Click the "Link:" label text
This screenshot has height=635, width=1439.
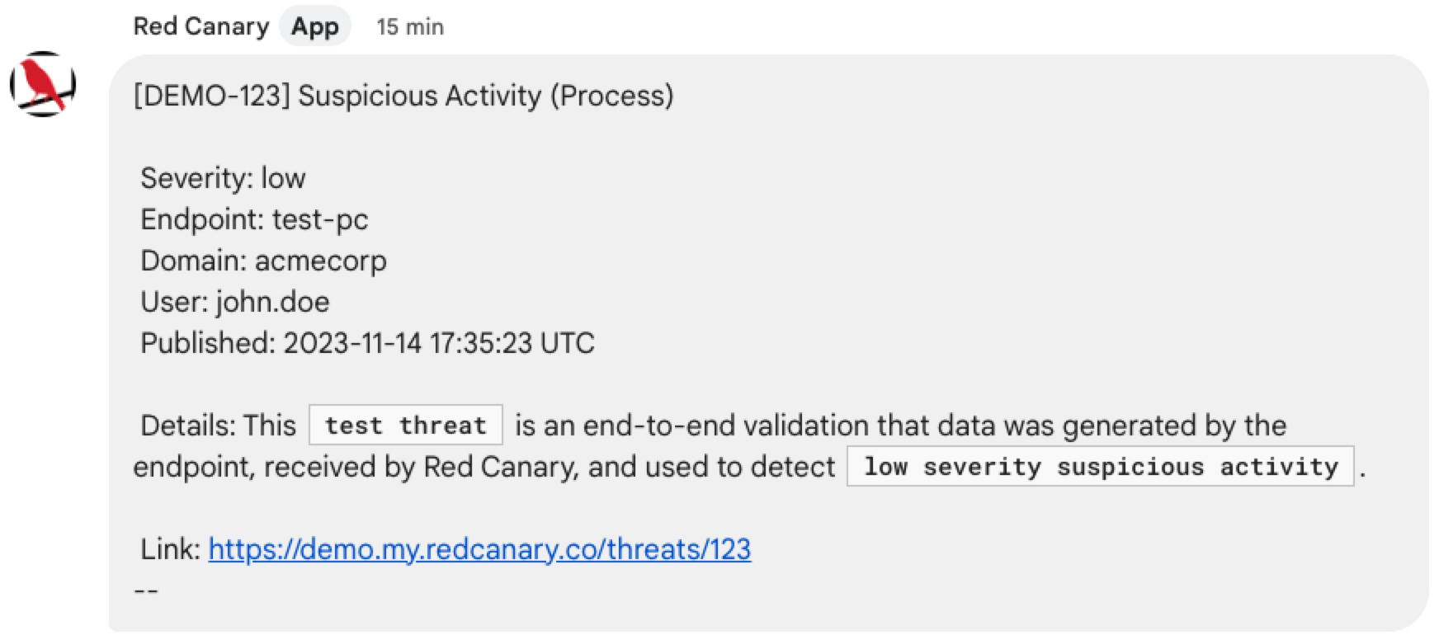[170, 549]
